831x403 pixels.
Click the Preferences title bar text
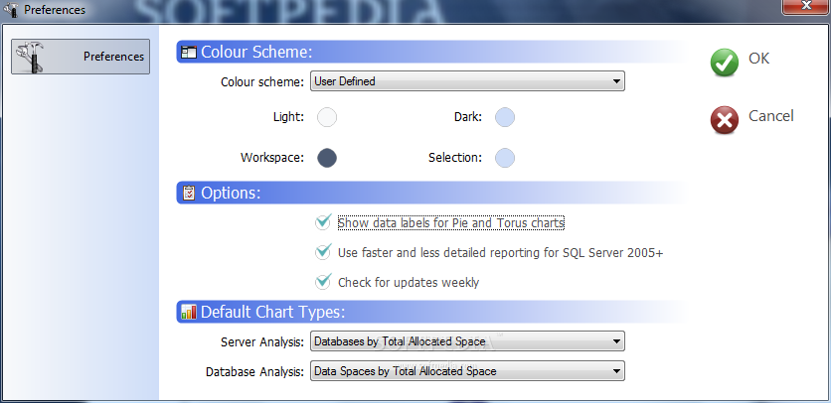pos(55,10)
